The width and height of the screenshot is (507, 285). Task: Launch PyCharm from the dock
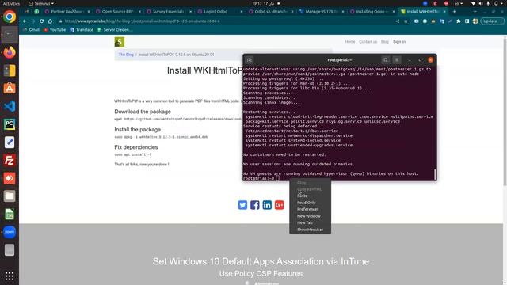pos(10,124)
